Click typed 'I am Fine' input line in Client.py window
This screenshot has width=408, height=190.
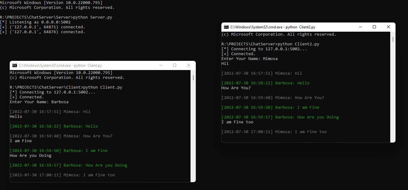[x=21, y=141]
